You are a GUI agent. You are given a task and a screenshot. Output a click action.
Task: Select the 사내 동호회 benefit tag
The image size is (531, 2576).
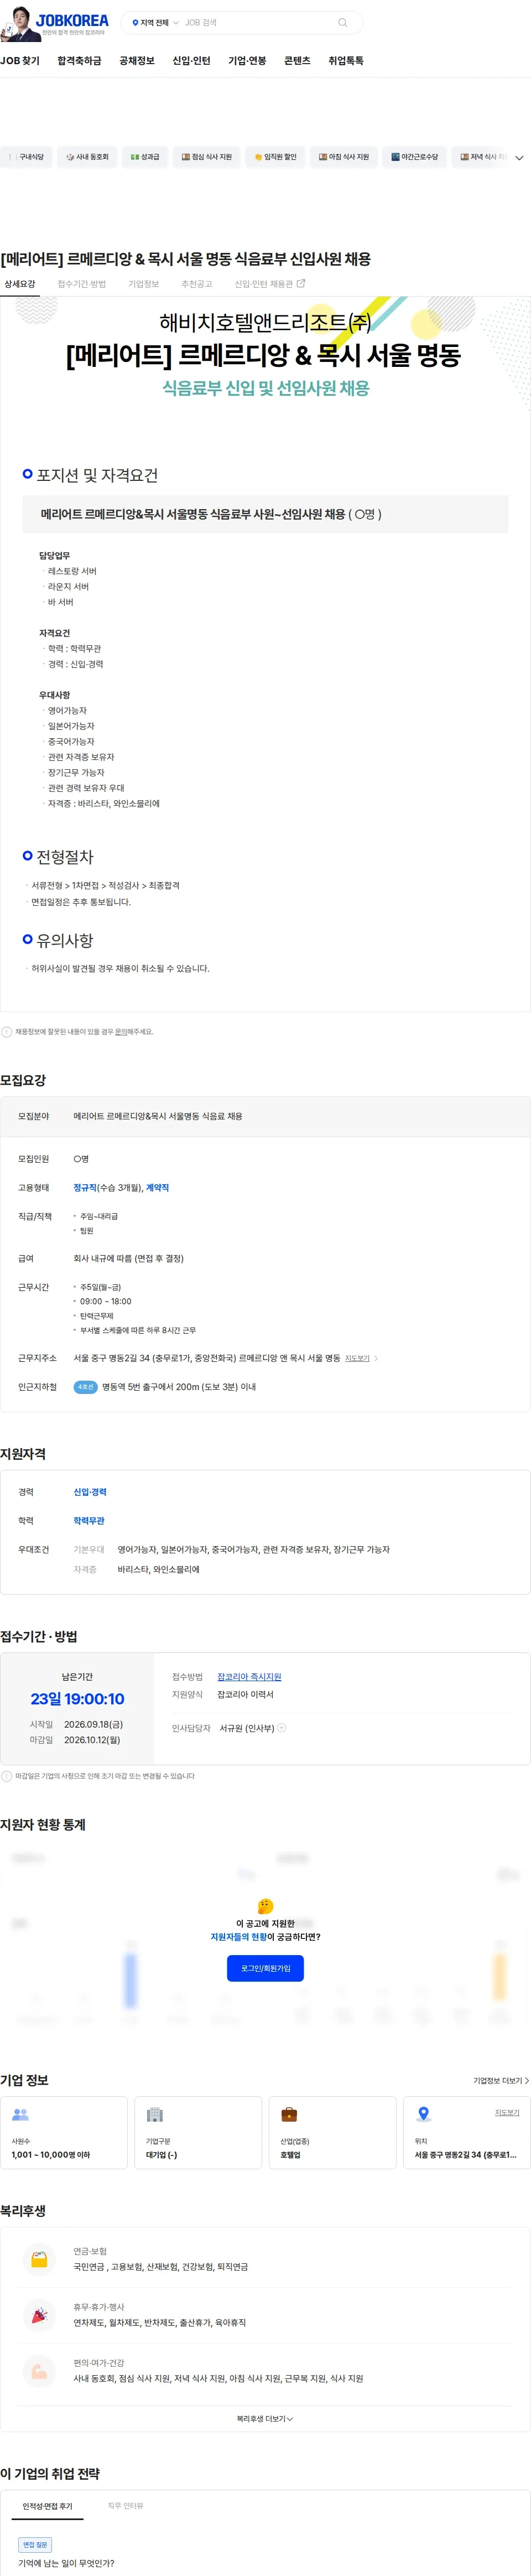(88, 157)
